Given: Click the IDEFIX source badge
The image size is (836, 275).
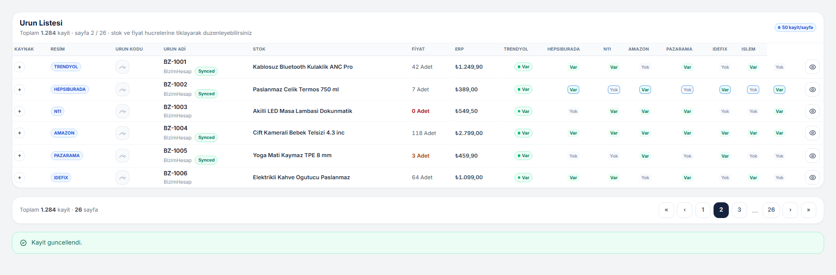Looking at the screenshot, I should point(61,177).
